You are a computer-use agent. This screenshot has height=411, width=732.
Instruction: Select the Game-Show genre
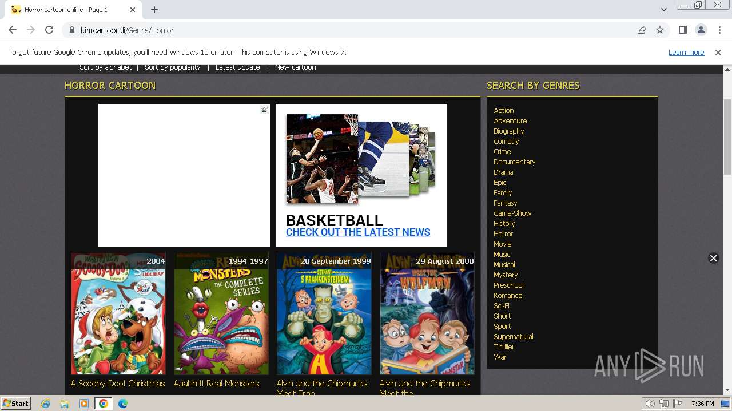click(x=512, y=213)
